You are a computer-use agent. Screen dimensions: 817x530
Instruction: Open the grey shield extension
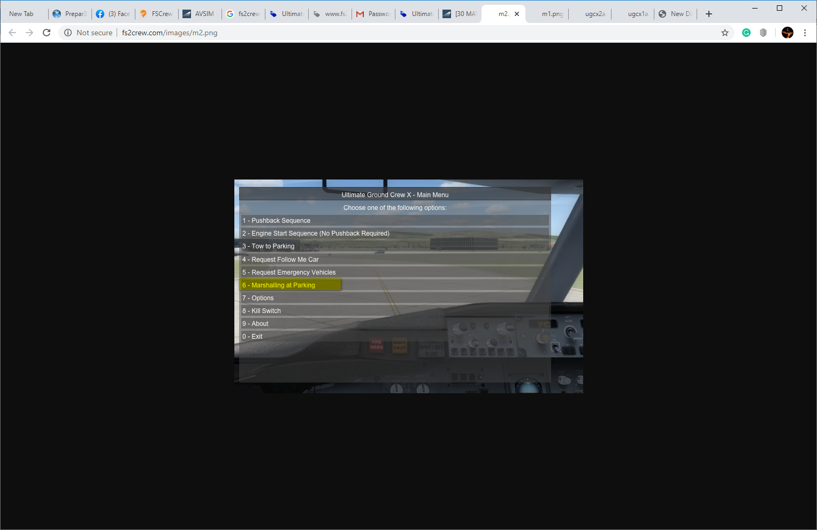(x=763, y=33)
